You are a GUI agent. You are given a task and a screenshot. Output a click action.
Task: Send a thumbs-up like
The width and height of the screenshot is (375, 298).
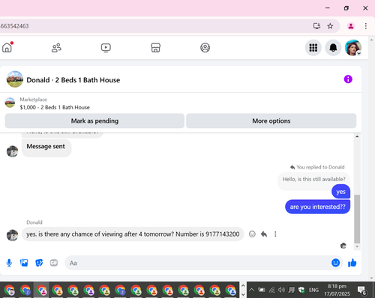click(352, 263)
